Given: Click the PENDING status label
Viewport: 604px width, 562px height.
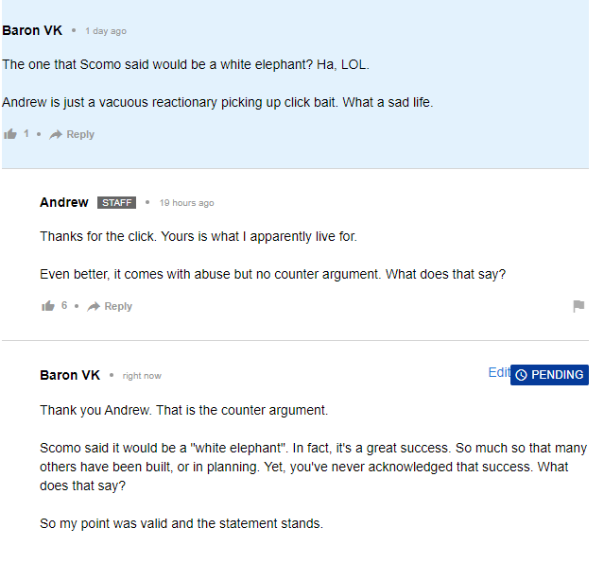Looking at the screenshot, I should pyautogui.click(x=549, y=375).
